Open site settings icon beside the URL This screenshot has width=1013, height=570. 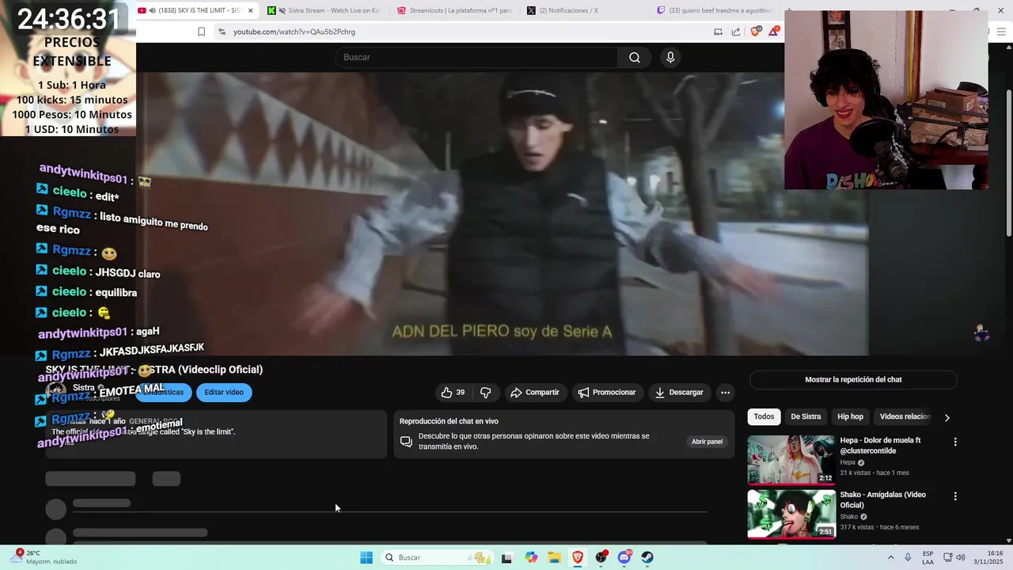click(222, 32)
